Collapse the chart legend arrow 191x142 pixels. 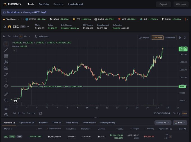(x=14, y=51)
